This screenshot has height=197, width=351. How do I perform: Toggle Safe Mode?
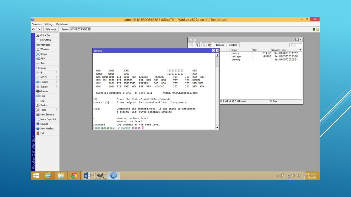[51, 29]
